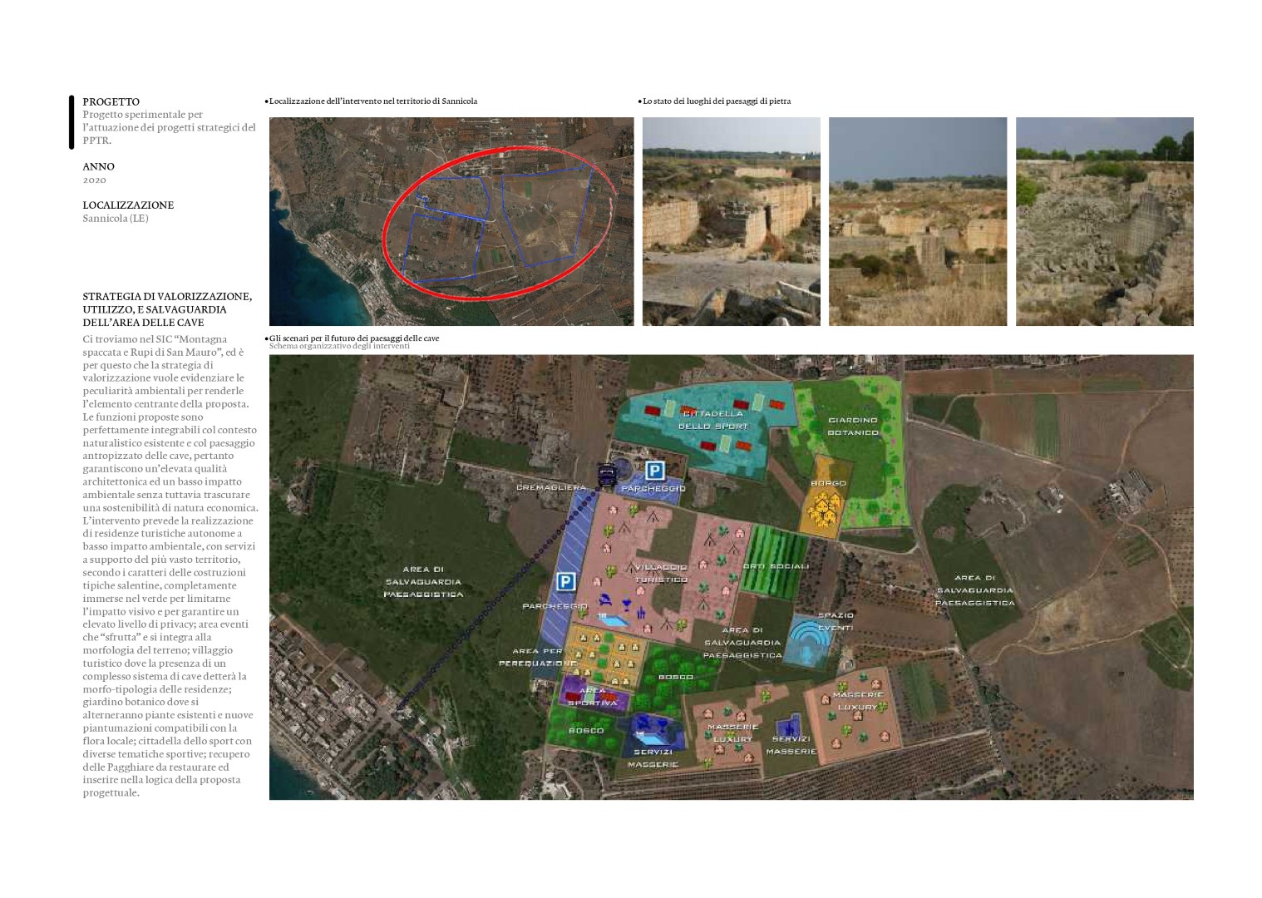Click the SERVIZI MASSERIE label beside lower Bosco
Screen dimensions: 1262x898
pyautogui.click(x=653, y=758)
